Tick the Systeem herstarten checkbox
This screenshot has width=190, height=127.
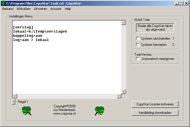coord(138,45)
